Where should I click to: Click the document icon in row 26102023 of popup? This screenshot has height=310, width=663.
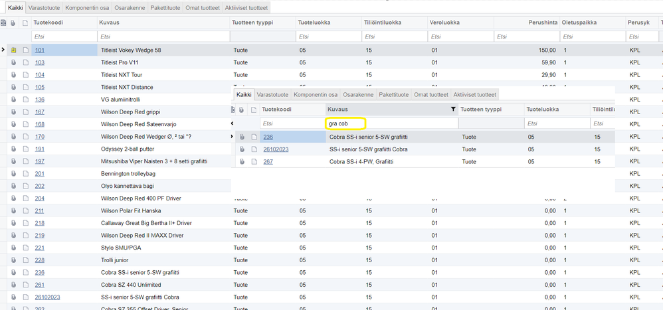point(254,149)
